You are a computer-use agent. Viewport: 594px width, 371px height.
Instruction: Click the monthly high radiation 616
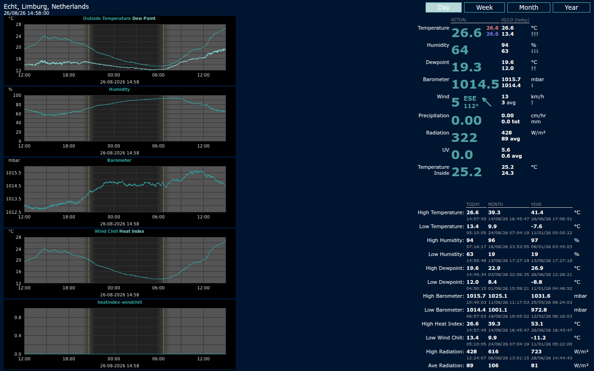coord(493,352)
